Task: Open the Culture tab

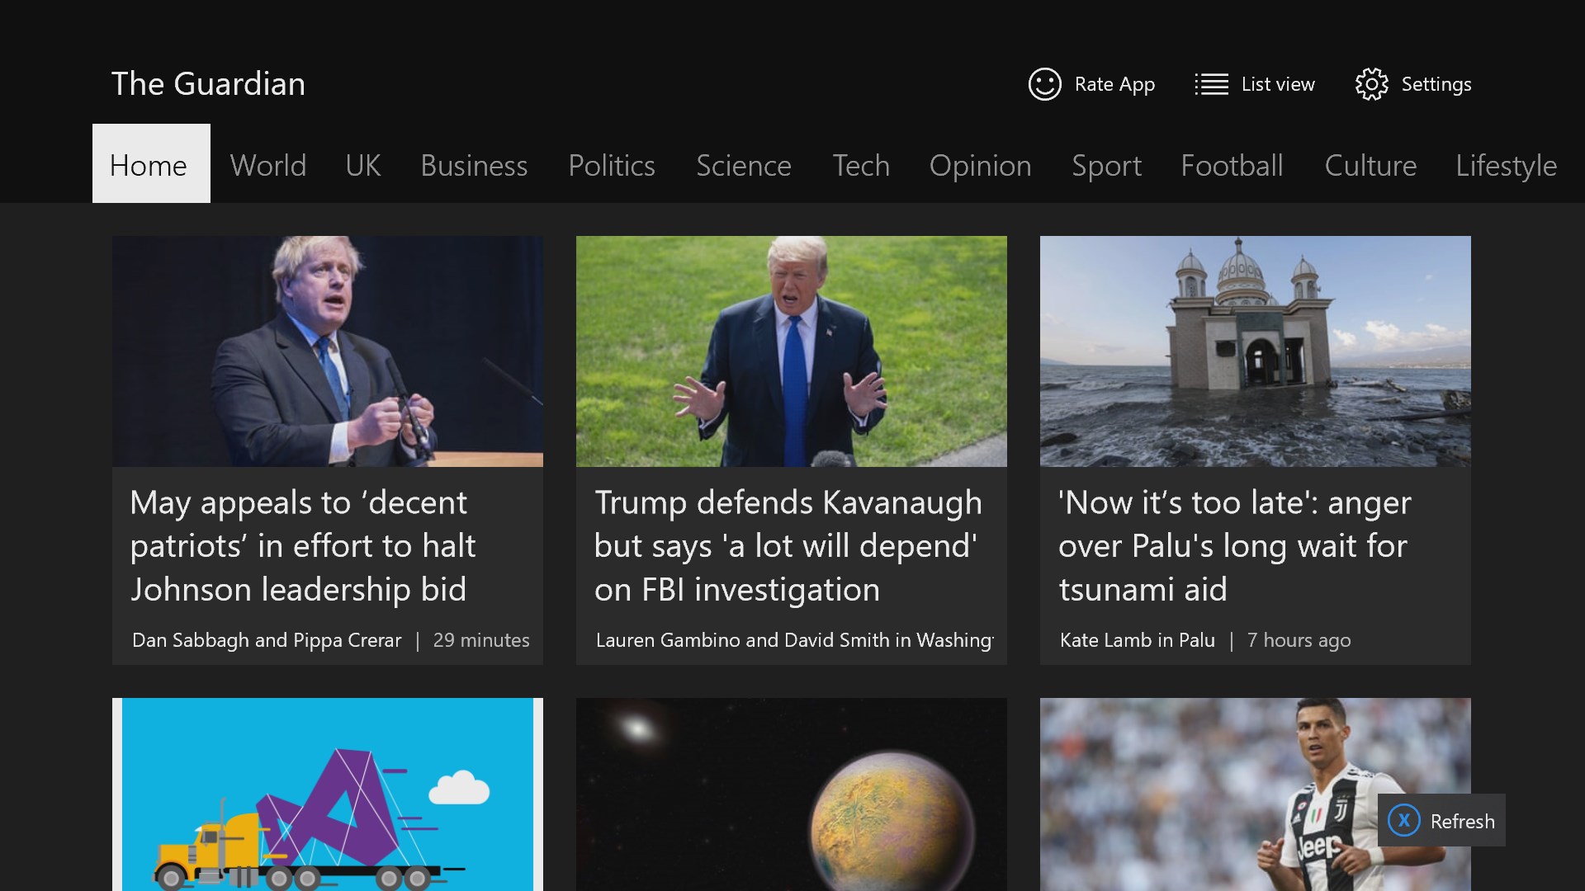Action: (1370, 166)
